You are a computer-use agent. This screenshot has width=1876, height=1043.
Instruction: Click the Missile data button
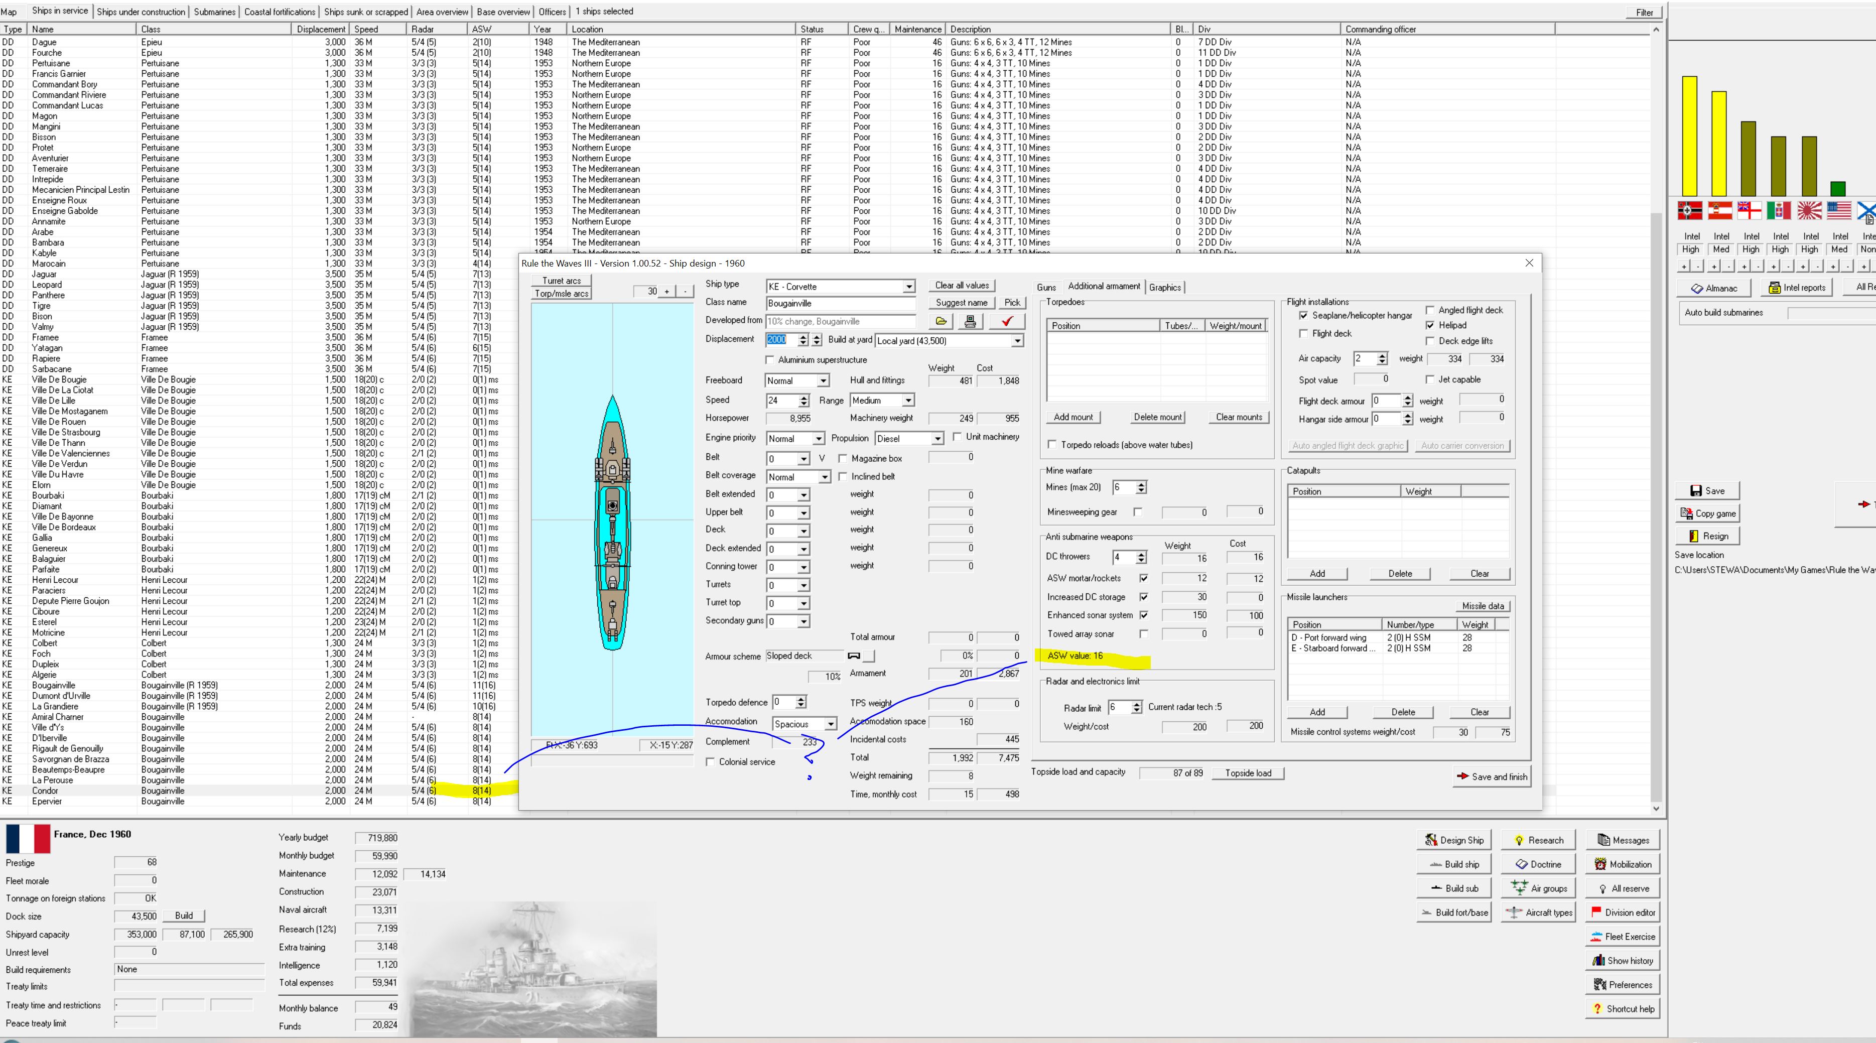[x=1482, y=606]
